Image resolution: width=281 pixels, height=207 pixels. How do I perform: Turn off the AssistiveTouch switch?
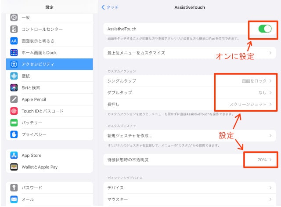pyautogui.click(x=265, y=29)
